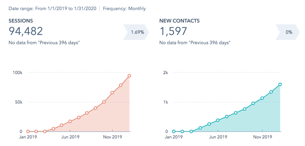
Task: Open the Frequency: Monthly setting
Action: [x=124, y=9]
